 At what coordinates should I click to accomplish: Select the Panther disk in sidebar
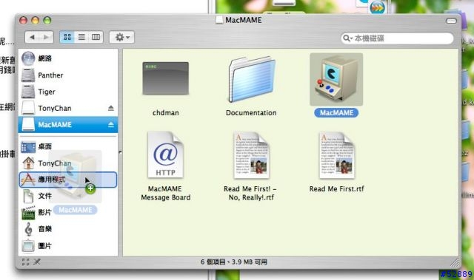pyautogui.click(x=68, y=75)
